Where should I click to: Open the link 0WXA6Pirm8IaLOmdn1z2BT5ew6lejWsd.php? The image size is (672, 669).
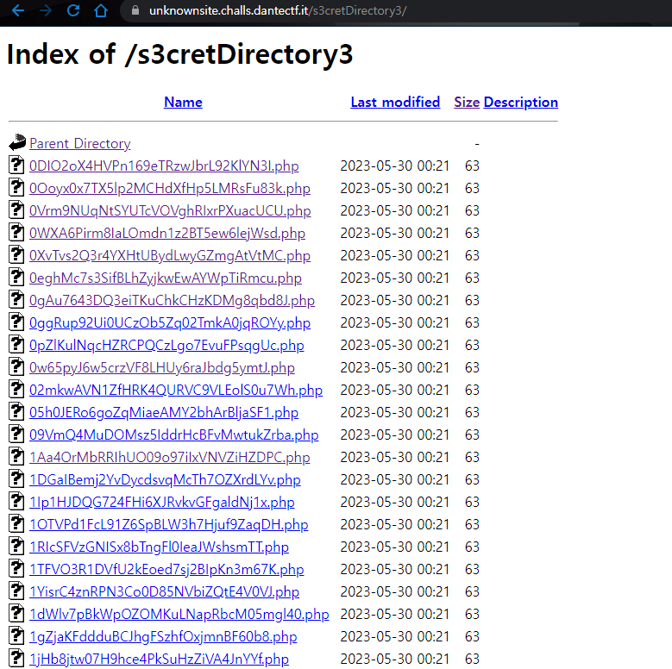point(167,233)
